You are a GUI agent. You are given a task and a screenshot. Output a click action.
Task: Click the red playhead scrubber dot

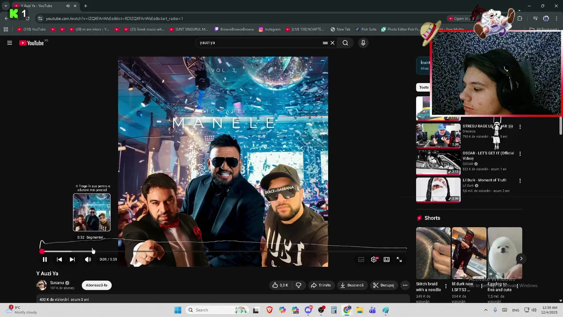[42, 251]
